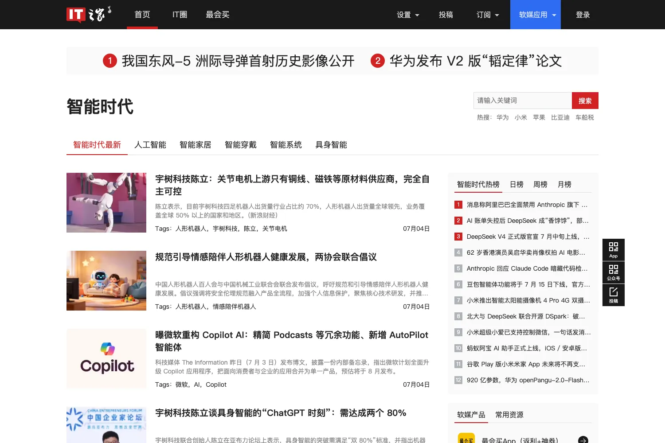Image resolution: width=665 pixels, height=443 pixels.
Task: Open headline 华为发布 V2 版"韬定律"论文
Action: [476, 61]
